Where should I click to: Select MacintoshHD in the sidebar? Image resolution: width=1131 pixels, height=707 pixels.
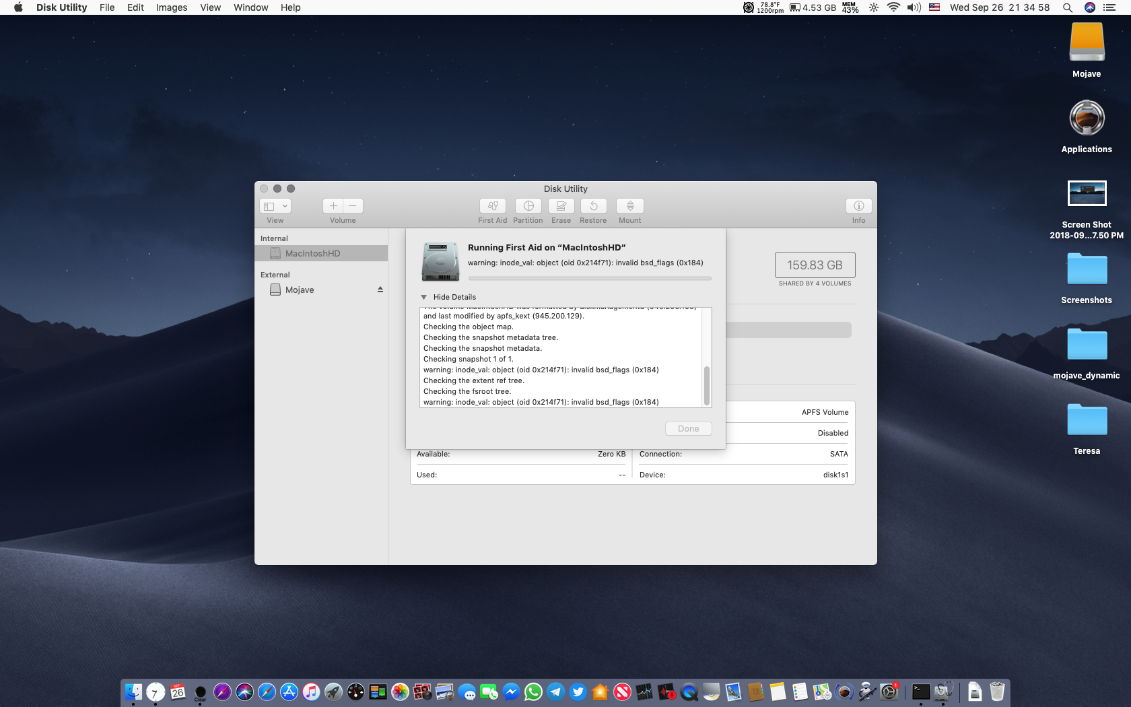click(321, 253)
